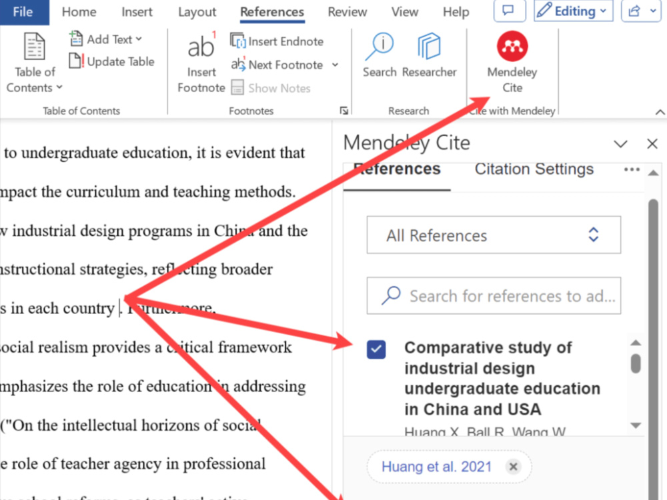The width and height of the screenshot is (667, 500).
Task: Click the reference list scroll up arrow
Action: coord(636,343)
